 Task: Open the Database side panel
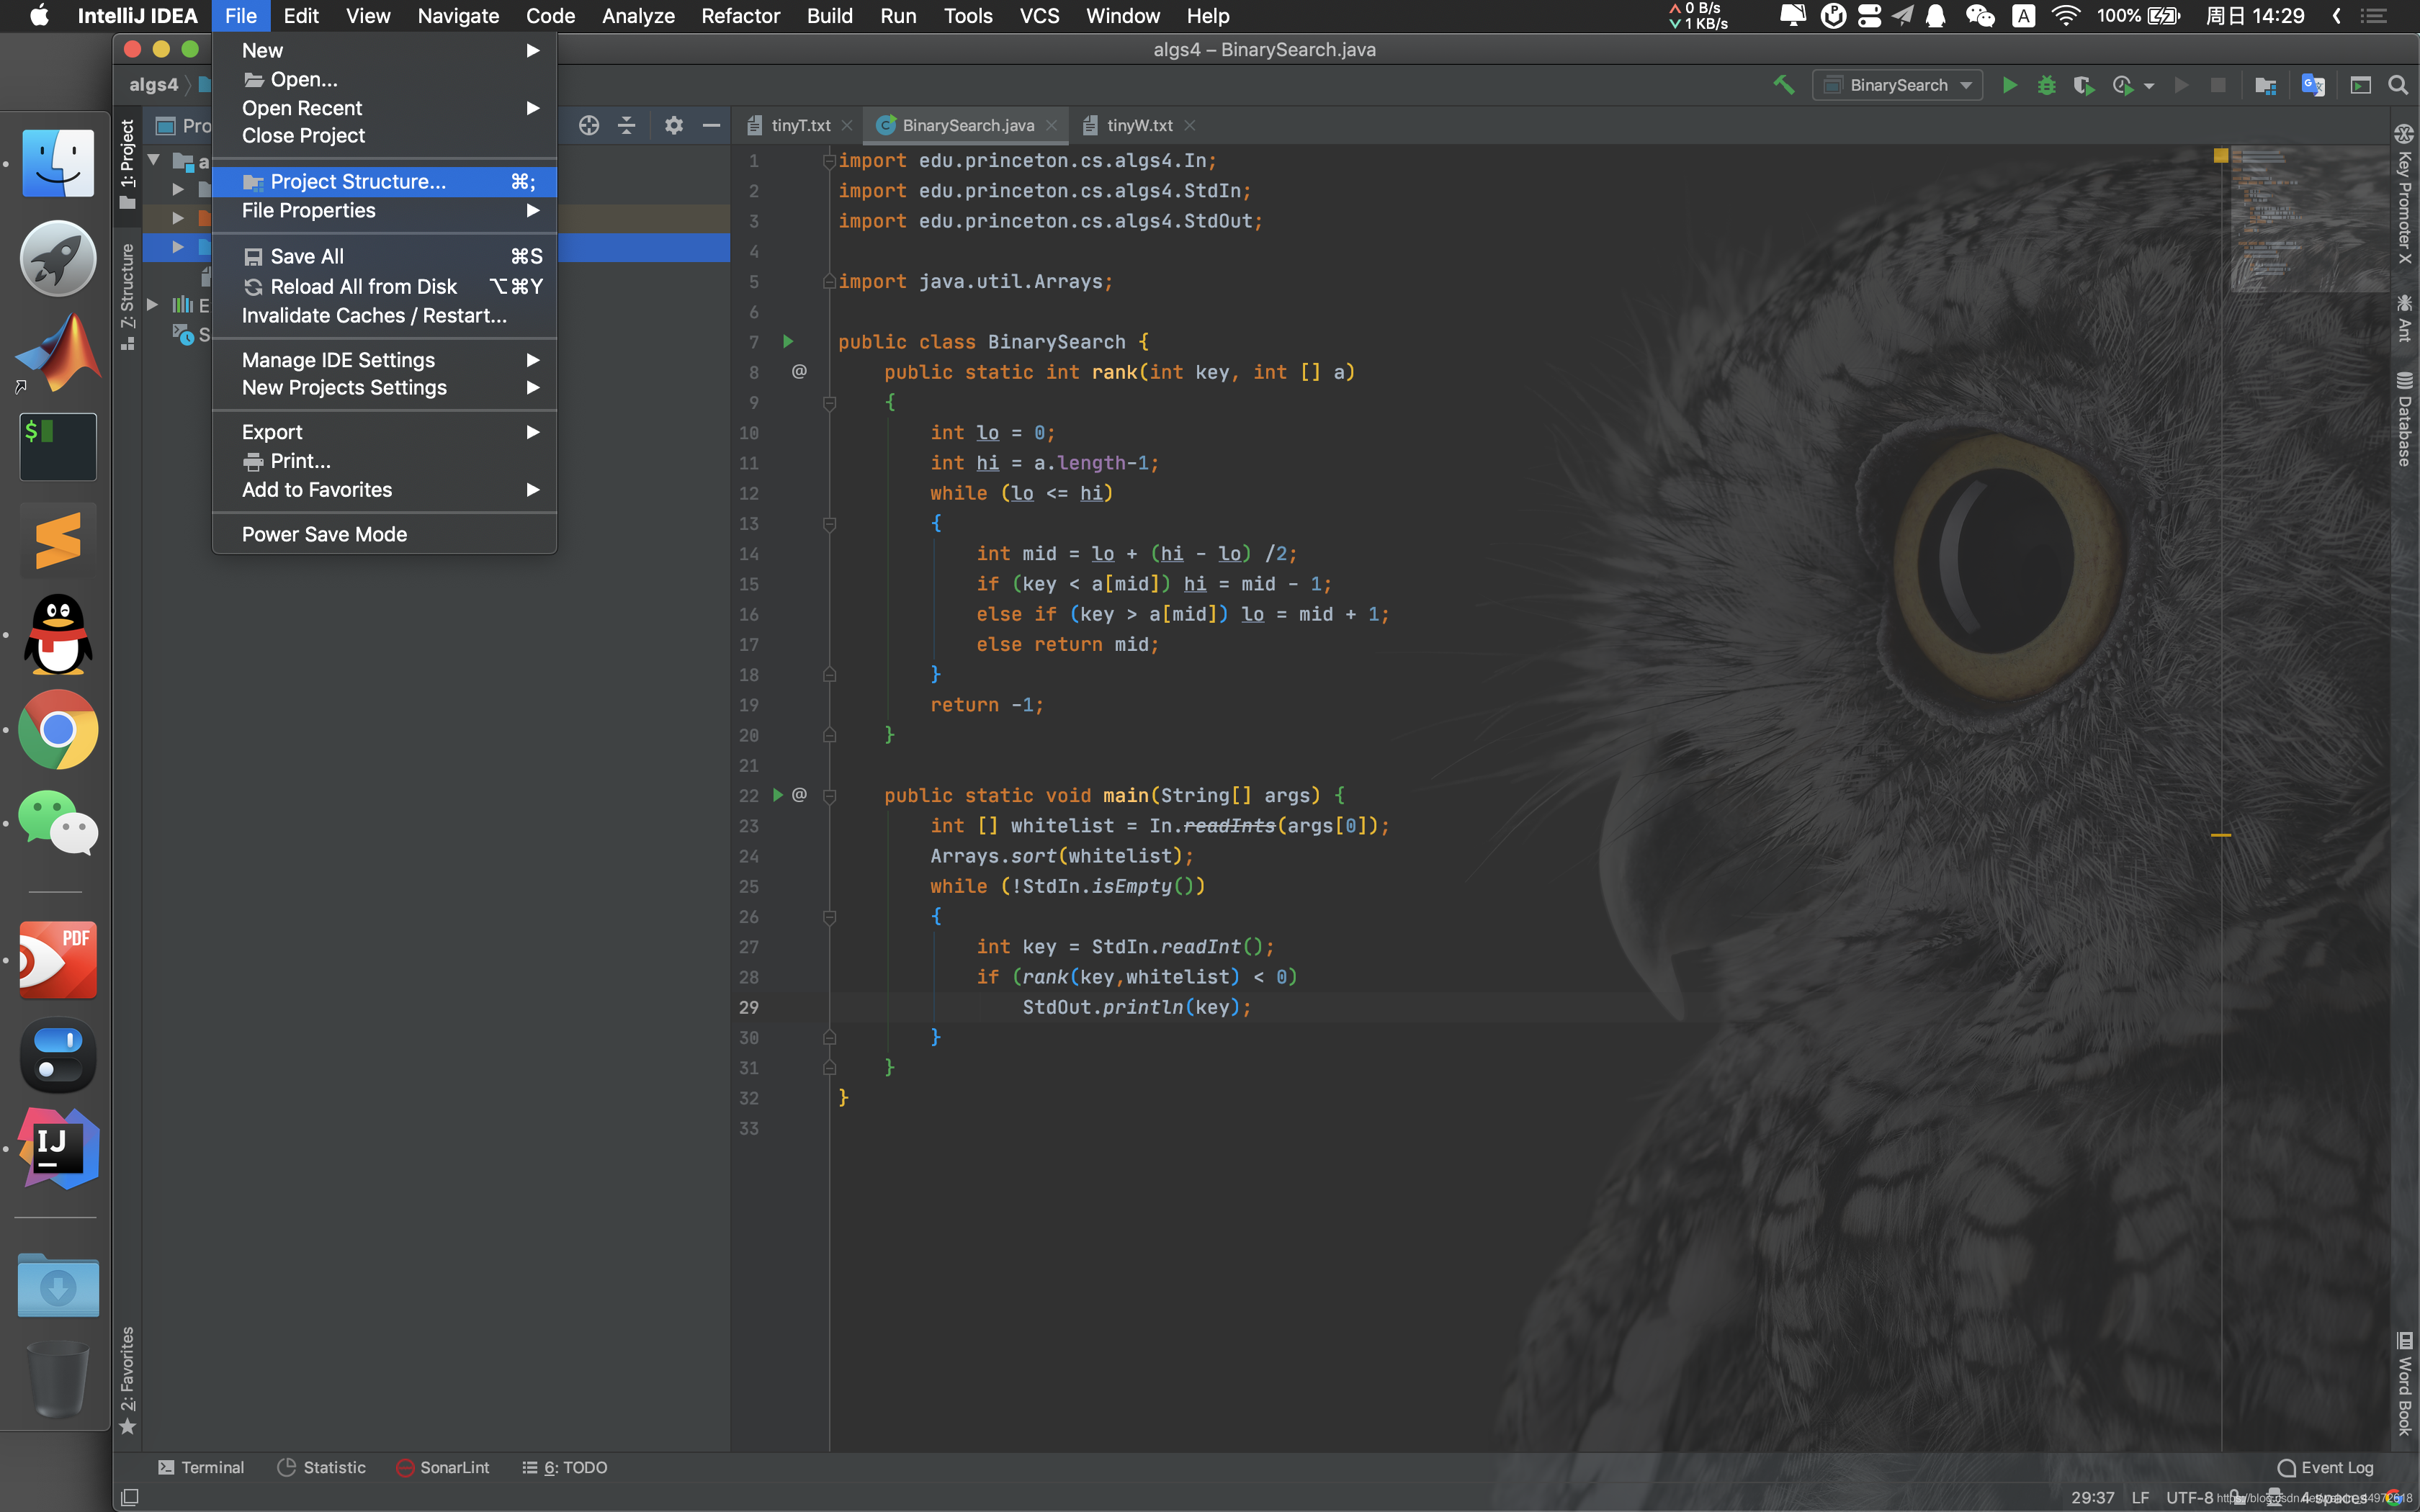coord(2404,418)
